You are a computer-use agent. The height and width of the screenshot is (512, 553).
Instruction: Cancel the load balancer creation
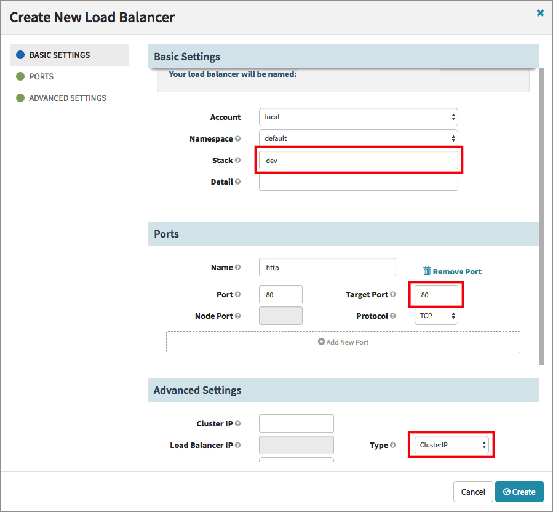(x=473, y=492)
